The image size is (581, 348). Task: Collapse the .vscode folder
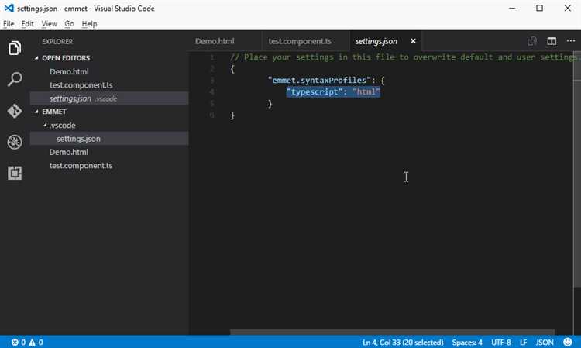click(x=44, y=126)
